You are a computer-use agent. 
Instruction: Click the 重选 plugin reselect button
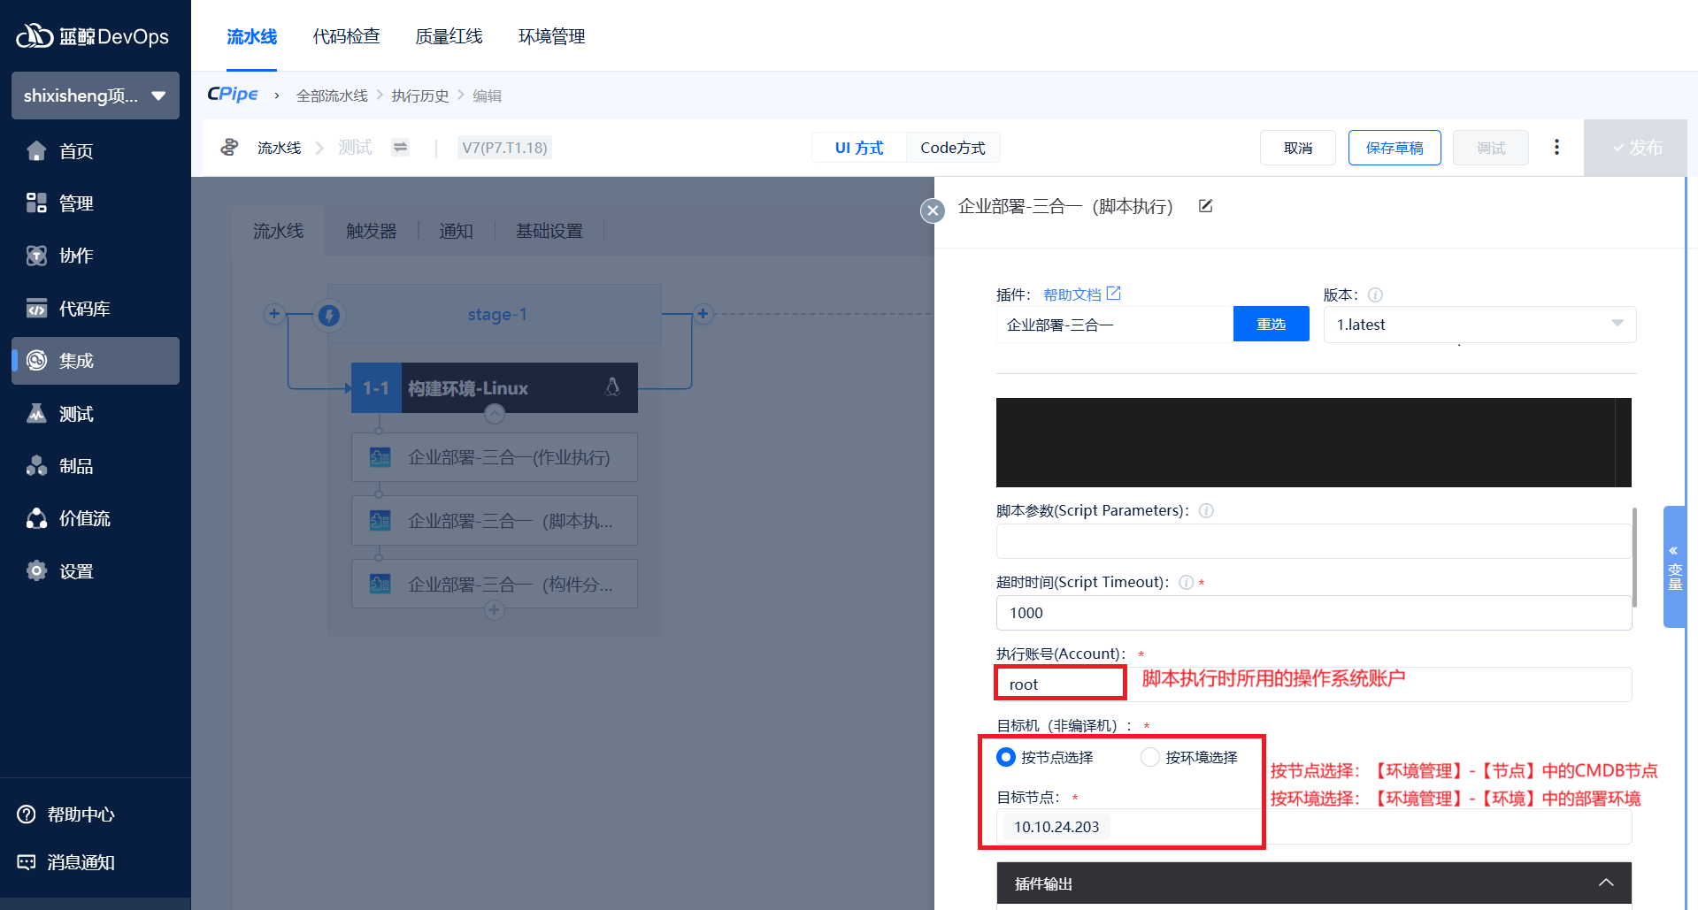pos(1271,325)
